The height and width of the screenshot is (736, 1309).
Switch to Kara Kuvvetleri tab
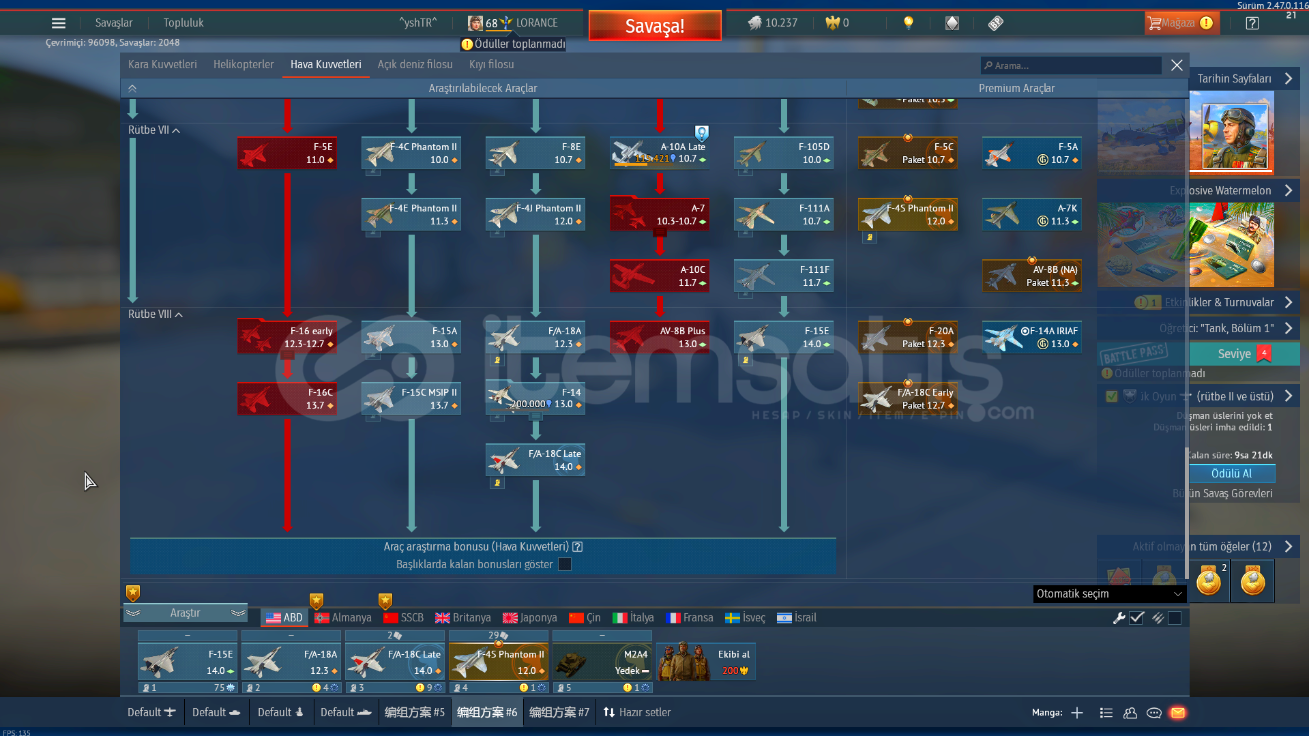tap(162, 64)
